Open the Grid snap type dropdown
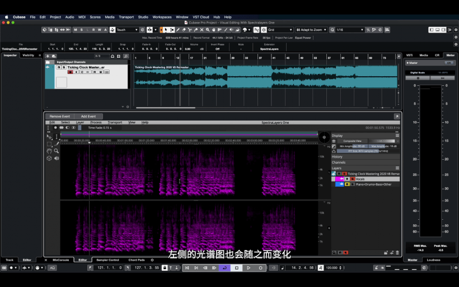This screenshot has height=287, width=459. pos(279,30)
